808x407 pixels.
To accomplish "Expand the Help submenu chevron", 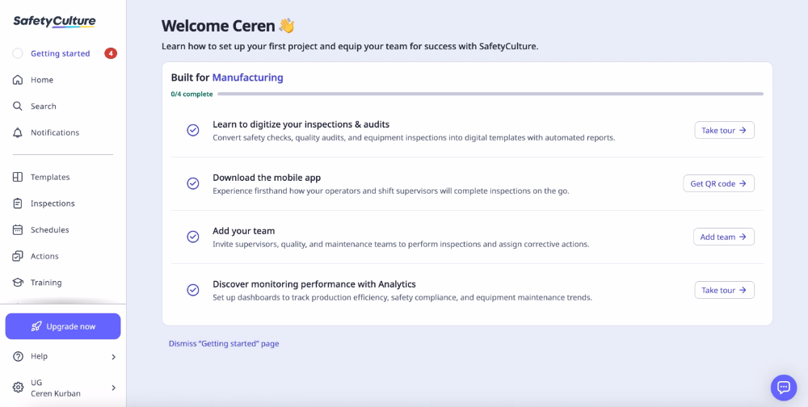I will (x=114, y=356).
